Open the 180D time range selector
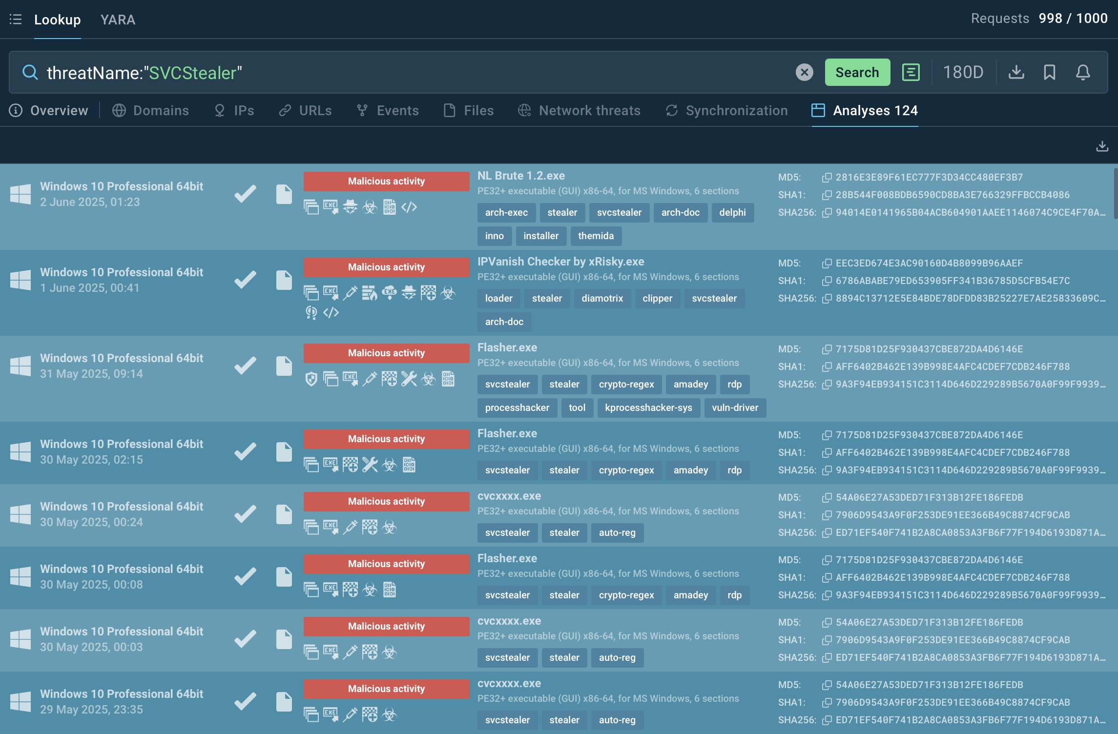Image resolution: width=1118 pixels, height=734 pixels. 963,72
